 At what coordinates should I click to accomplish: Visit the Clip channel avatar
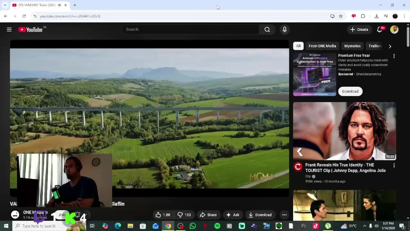click(298, 167)
